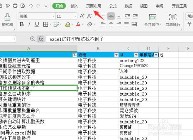Open the active filter button in column A header
This screenshot has height=140, width=193.
[74, 55]
